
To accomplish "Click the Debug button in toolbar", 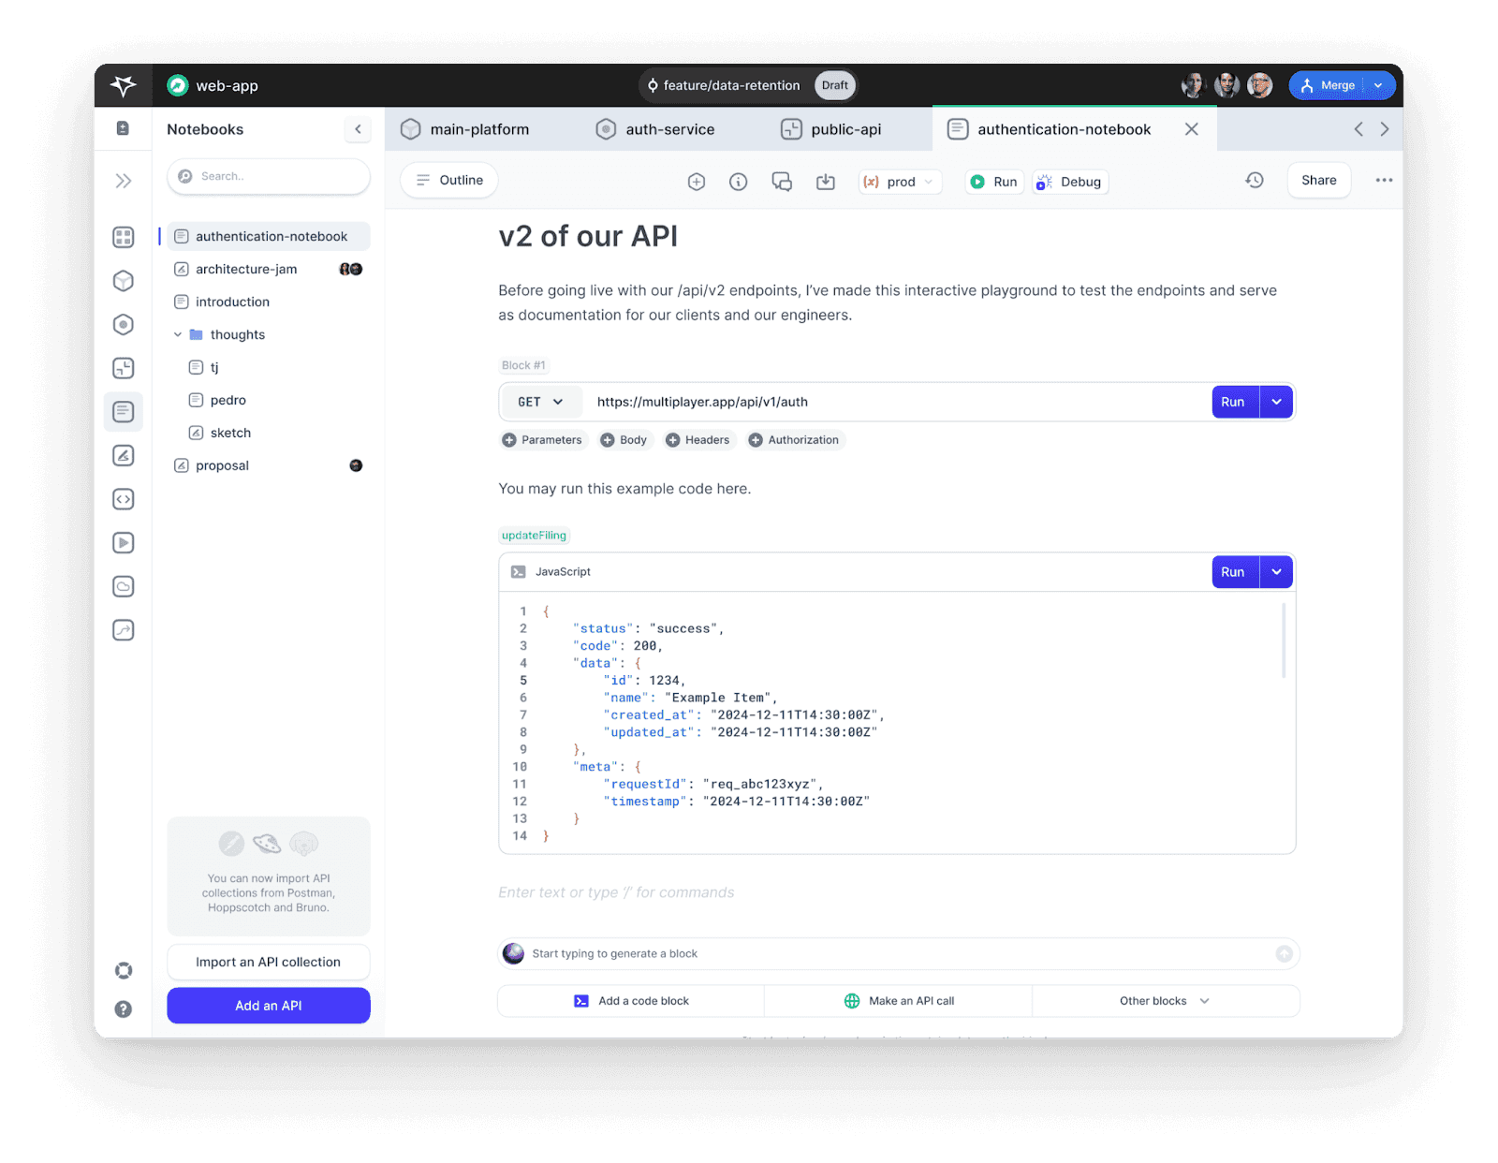I will [x=1070, y=182].
